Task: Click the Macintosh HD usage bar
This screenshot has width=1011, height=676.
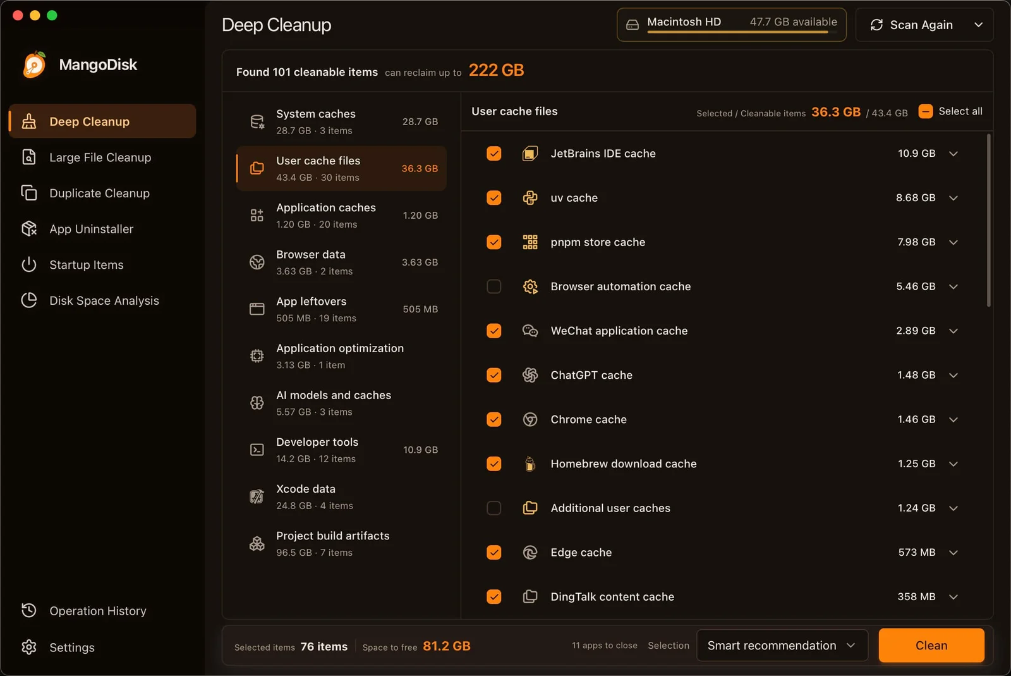Action: click(x=742, y=32)
